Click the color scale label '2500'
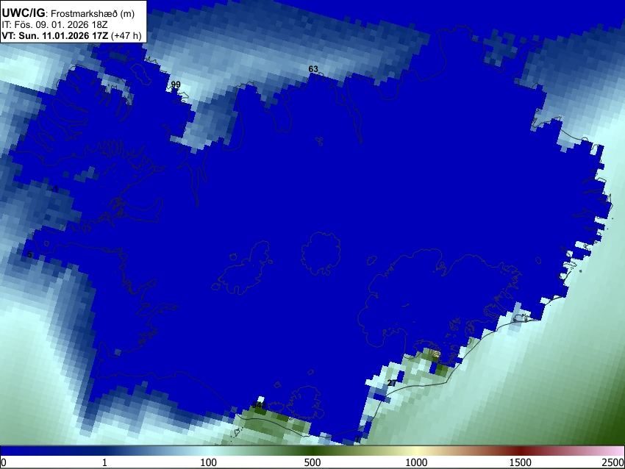This screenshot has width=625, height=469. pyautogui.click(x=613, y=462)
